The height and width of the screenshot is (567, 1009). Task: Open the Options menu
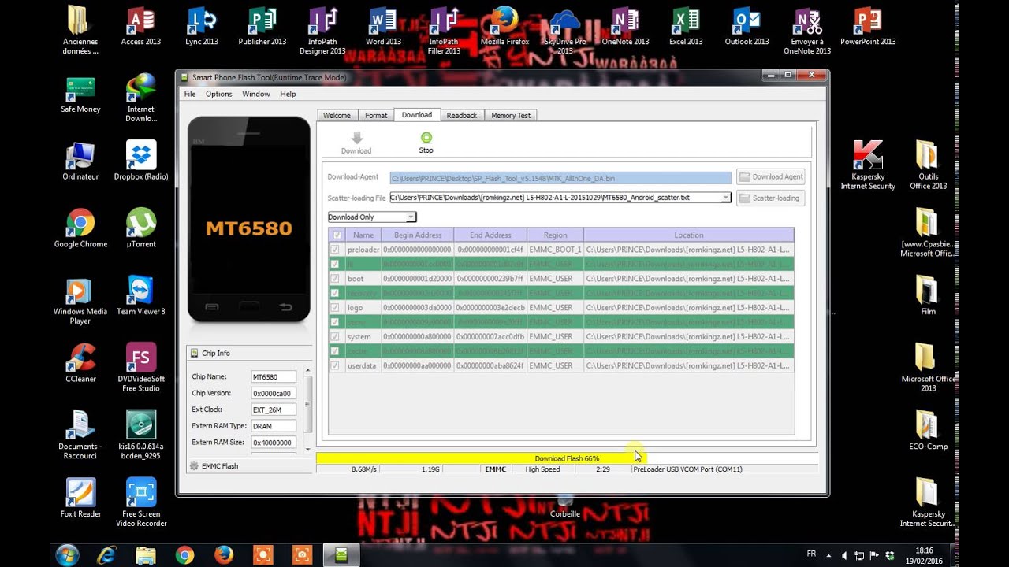(219, 94)
